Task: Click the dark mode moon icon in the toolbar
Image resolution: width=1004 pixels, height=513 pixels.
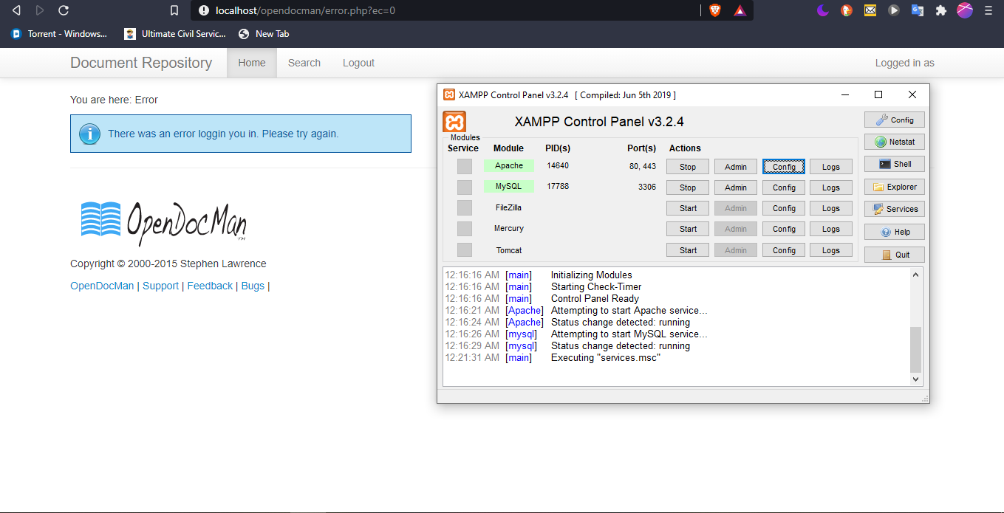Action: (x=822, y=10)
